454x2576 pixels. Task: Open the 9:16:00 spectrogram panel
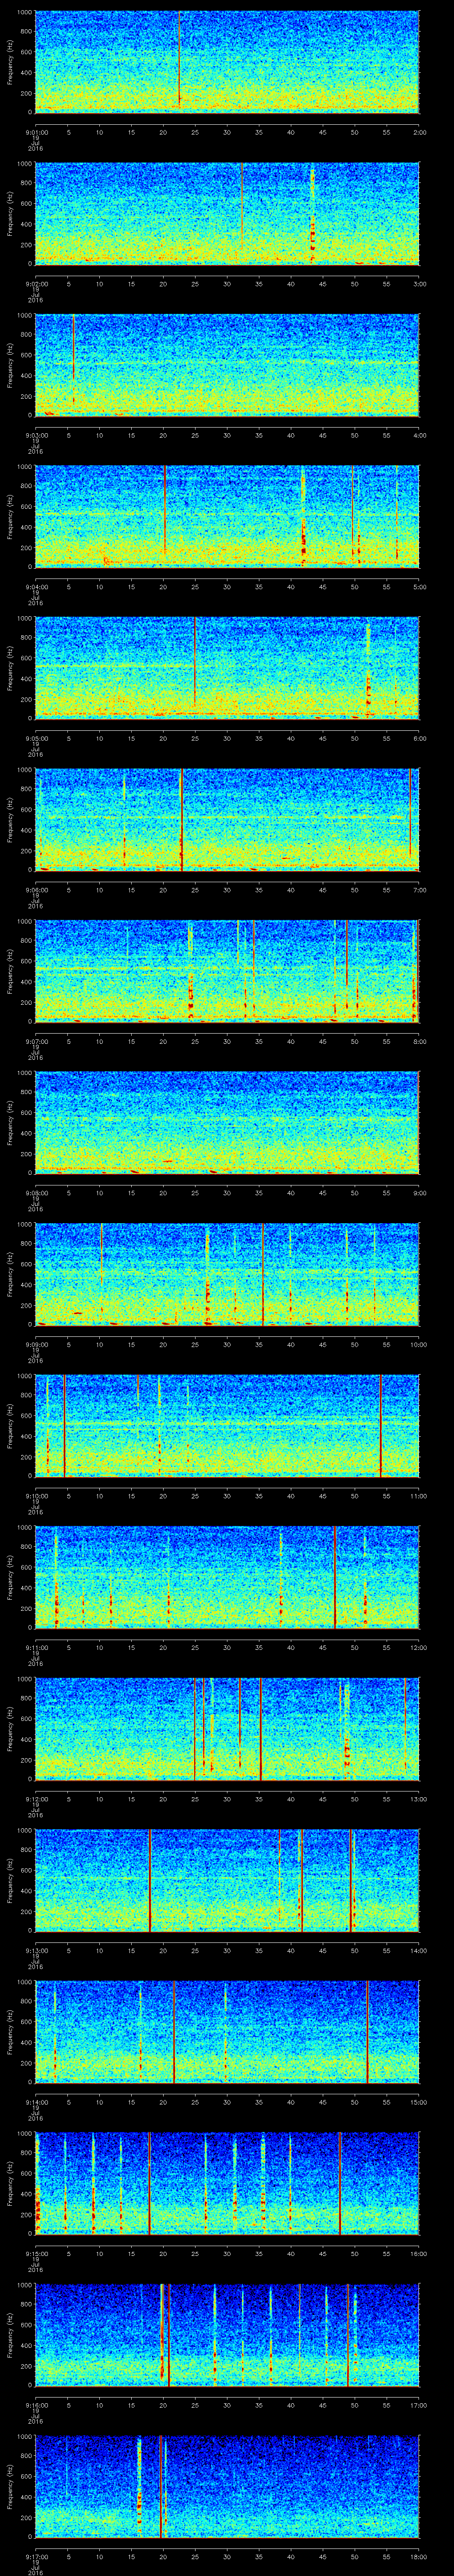(227, 2334)
